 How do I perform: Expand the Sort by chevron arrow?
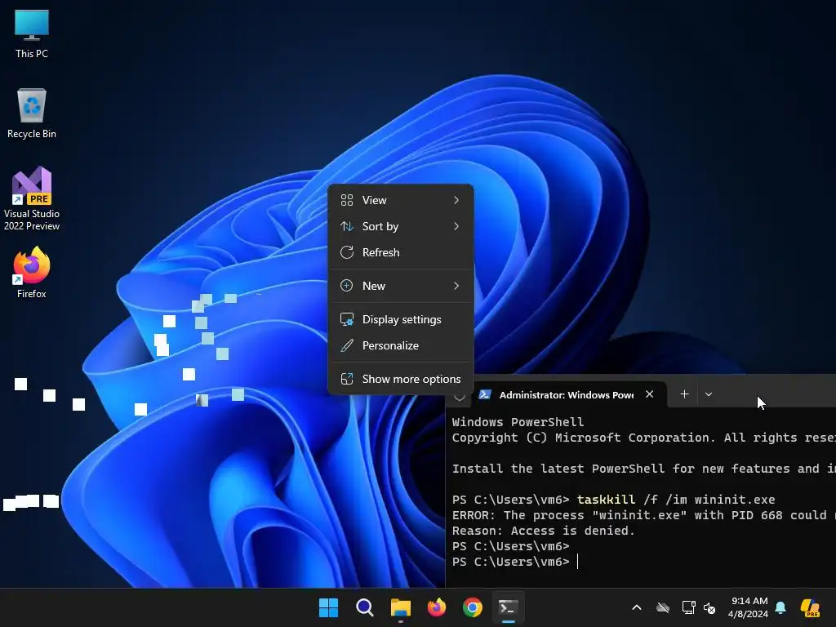456,226
